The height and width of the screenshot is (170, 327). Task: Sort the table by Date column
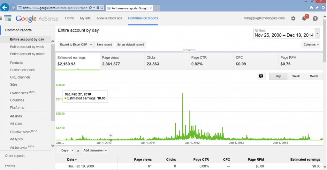pos(72,159)
